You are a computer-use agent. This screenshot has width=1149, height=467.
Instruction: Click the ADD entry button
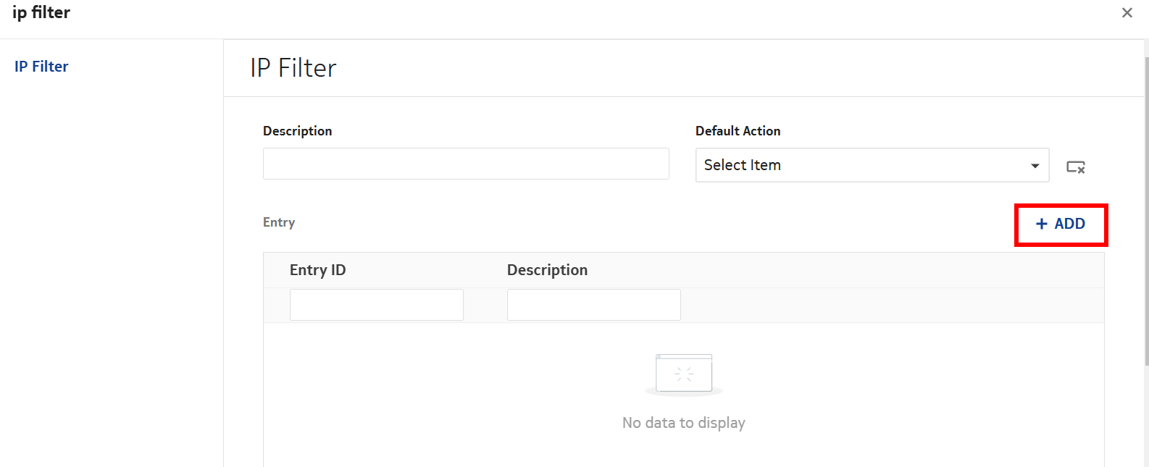(1061, 224)
